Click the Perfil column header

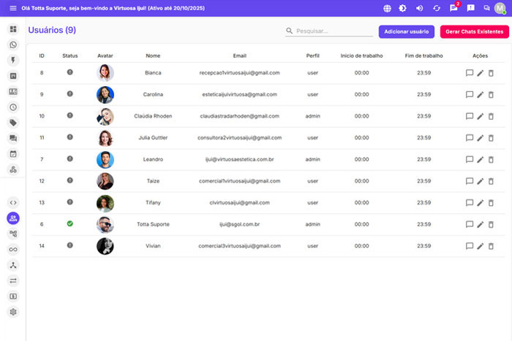point(312,55)
